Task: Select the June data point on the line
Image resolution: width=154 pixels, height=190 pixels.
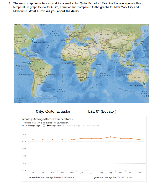Action: coord(82,138)
